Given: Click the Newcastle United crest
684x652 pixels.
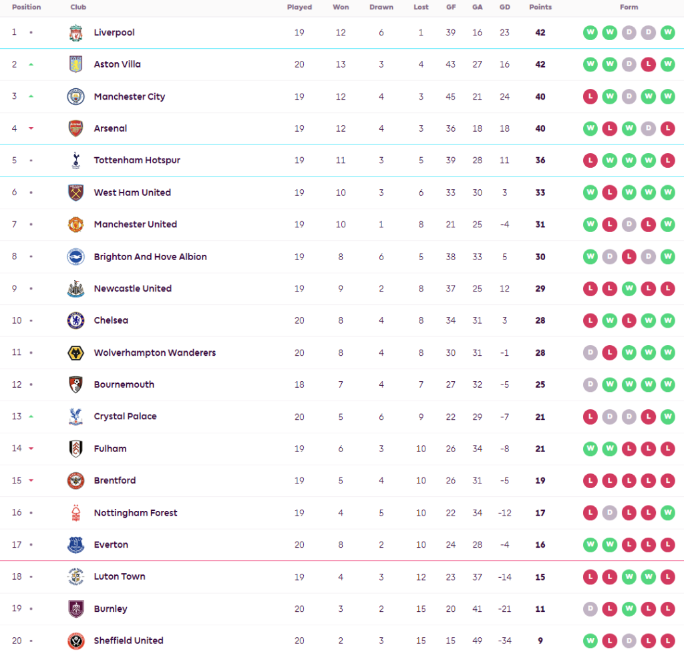Looking at the screenshot, I should pyautogui.click(x=75, y=288).
